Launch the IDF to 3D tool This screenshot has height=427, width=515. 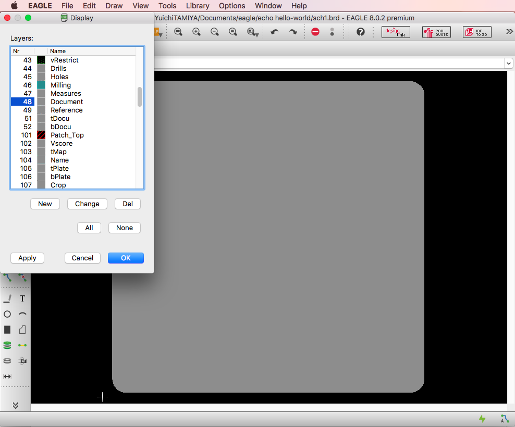click(x=477, y=32)
